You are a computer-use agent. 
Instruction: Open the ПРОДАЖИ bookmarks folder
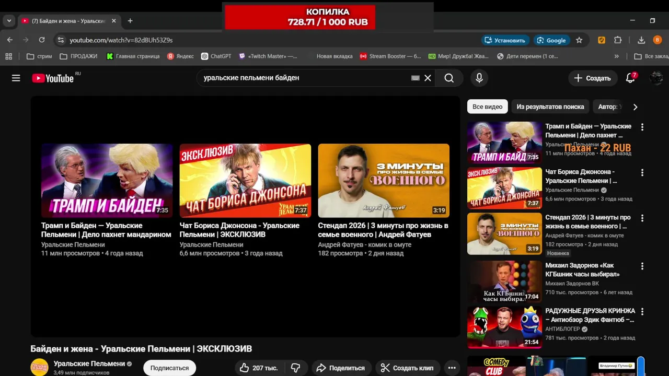(79, 56)
